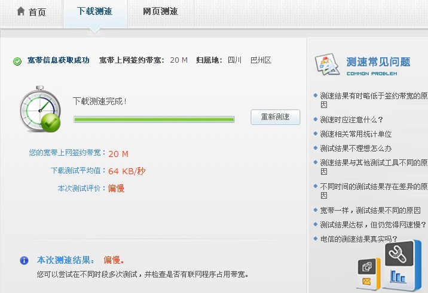The image size is (428, 293).
Task: Click the green download progress bar
Action: [154, 119]
